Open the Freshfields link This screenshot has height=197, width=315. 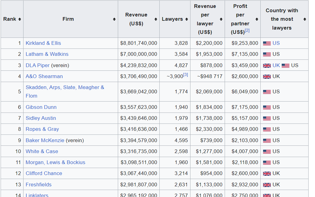tap(38, 185)
